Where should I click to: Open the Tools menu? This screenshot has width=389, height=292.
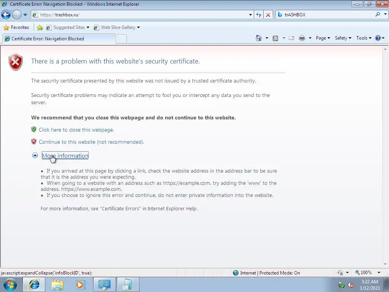(364, 38)
